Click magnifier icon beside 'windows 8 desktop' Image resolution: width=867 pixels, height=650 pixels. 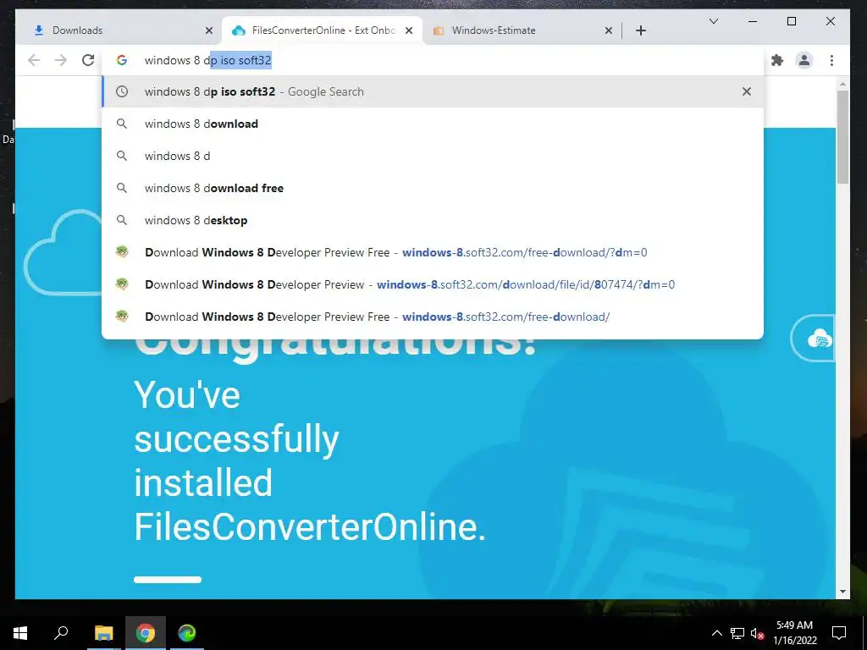pyautogui.click(x=122, y=220)
